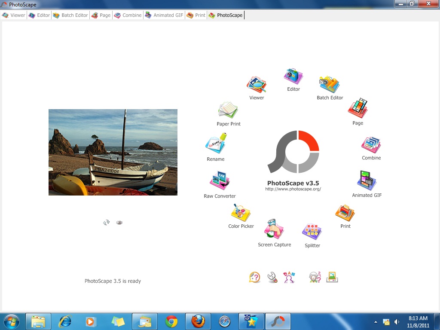440x330 pixels.
Task: Click the refresh arrows icon under the photo
Action: [x=107, y=223]
